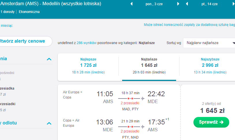Open the extra baggage fee notice link
The height and width of the screenshot is (140, 235).
189,25
